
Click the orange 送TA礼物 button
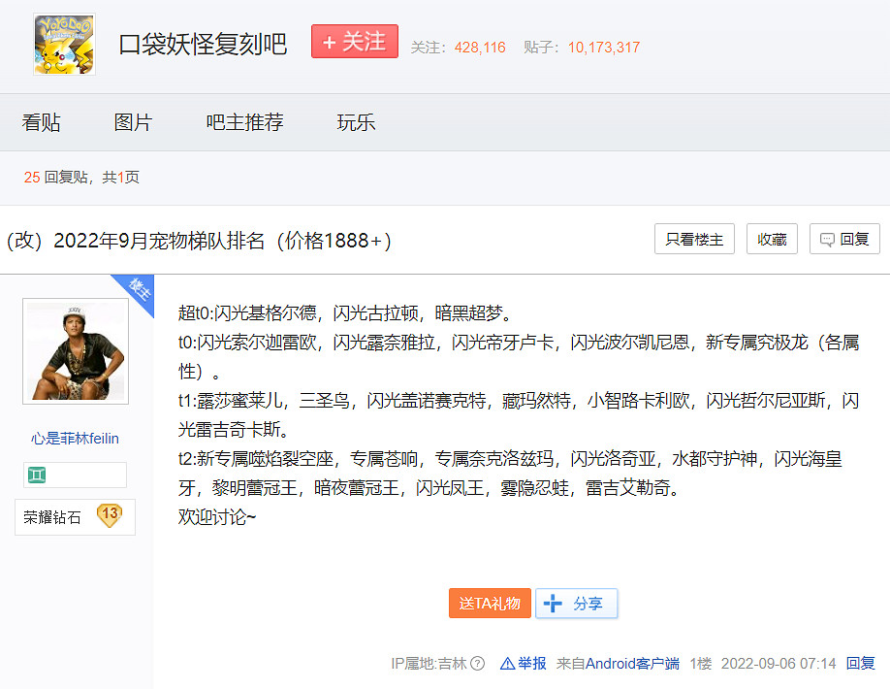490,603
